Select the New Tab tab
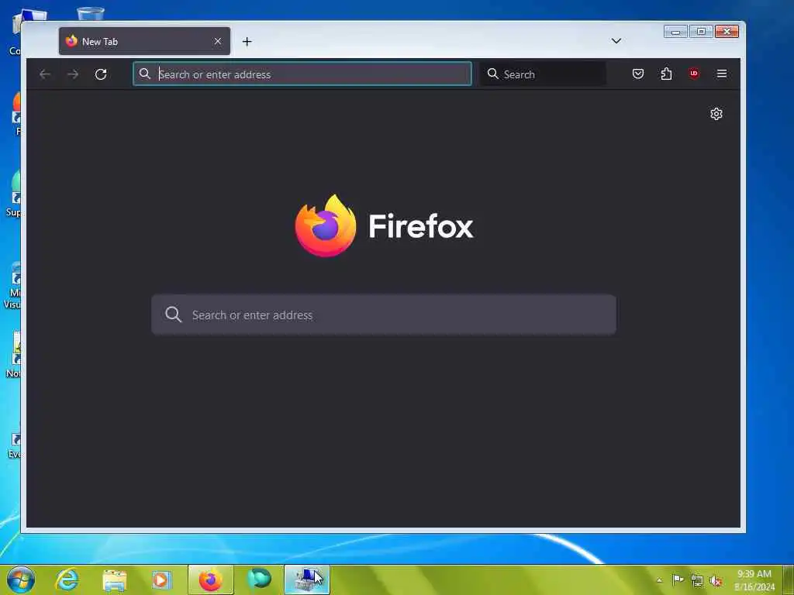The width and height of the screenshot is (794, 595). [x=144, y=42]
